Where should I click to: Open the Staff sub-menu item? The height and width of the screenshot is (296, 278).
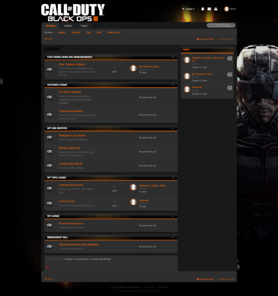pyautogui.click(x=99, y=32)
